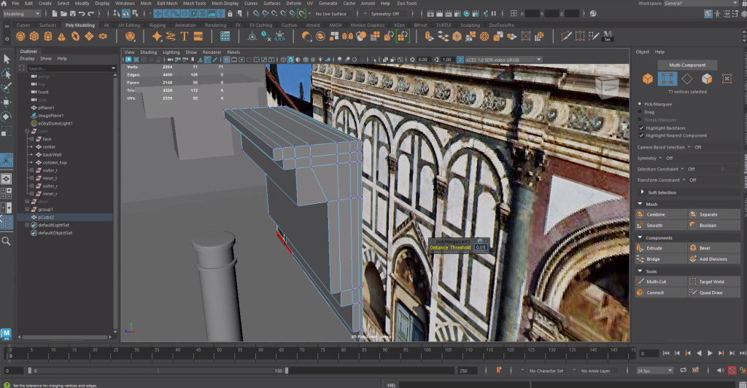747x388 pixels.
Task: Click the polygon cylinder shelf icon
Action: [x=48, y=36]
